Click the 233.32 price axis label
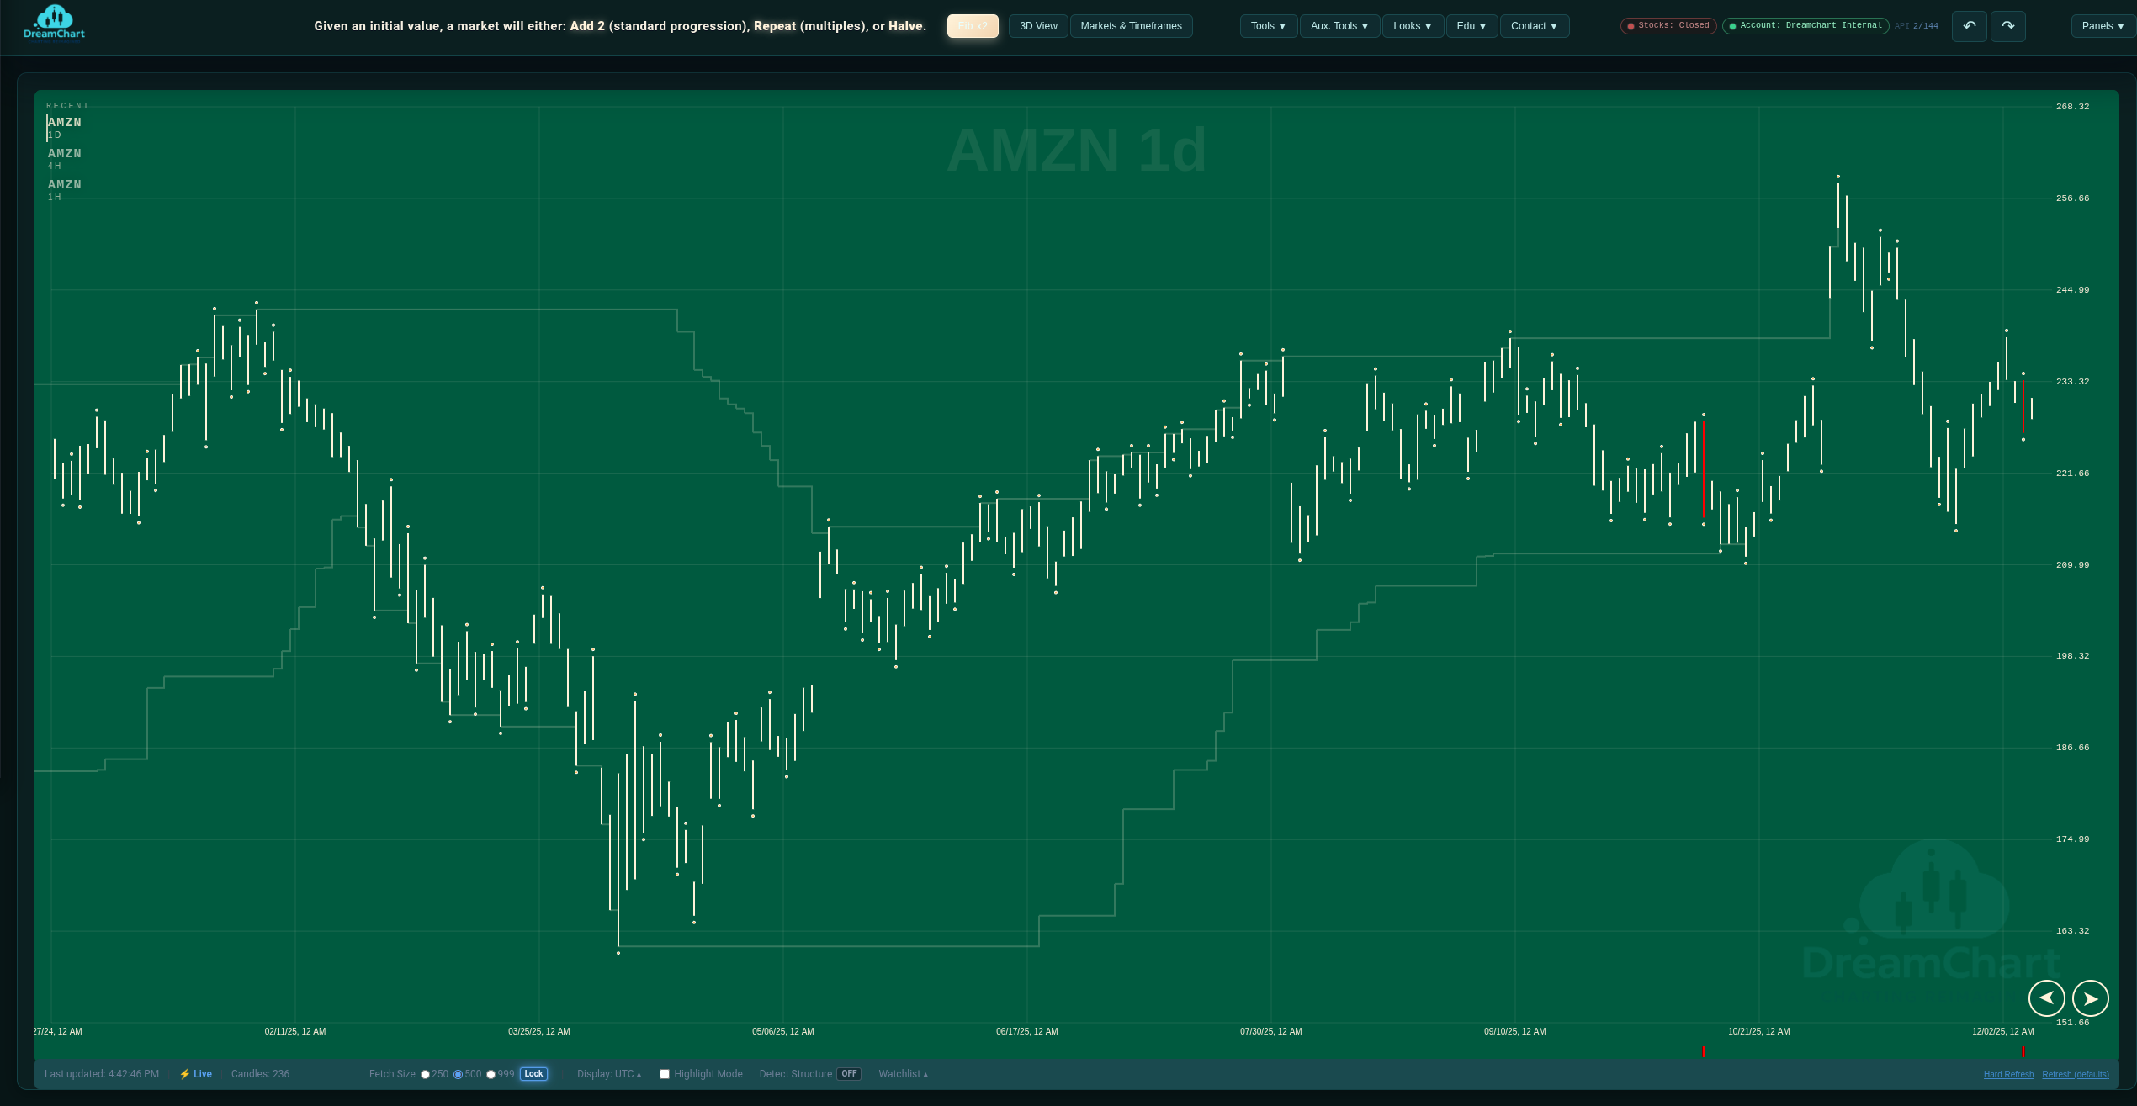This screenshot has height=1106, width=2137. (2072, 382)
